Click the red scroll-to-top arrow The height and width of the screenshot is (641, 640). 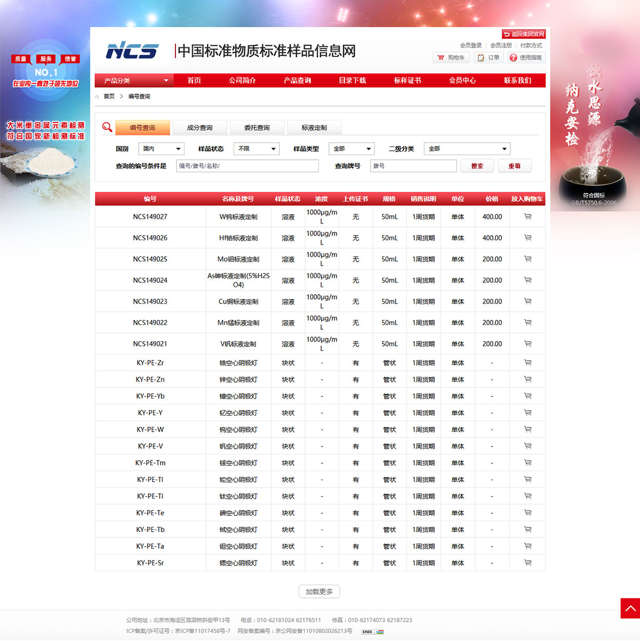tap(630, 608)
